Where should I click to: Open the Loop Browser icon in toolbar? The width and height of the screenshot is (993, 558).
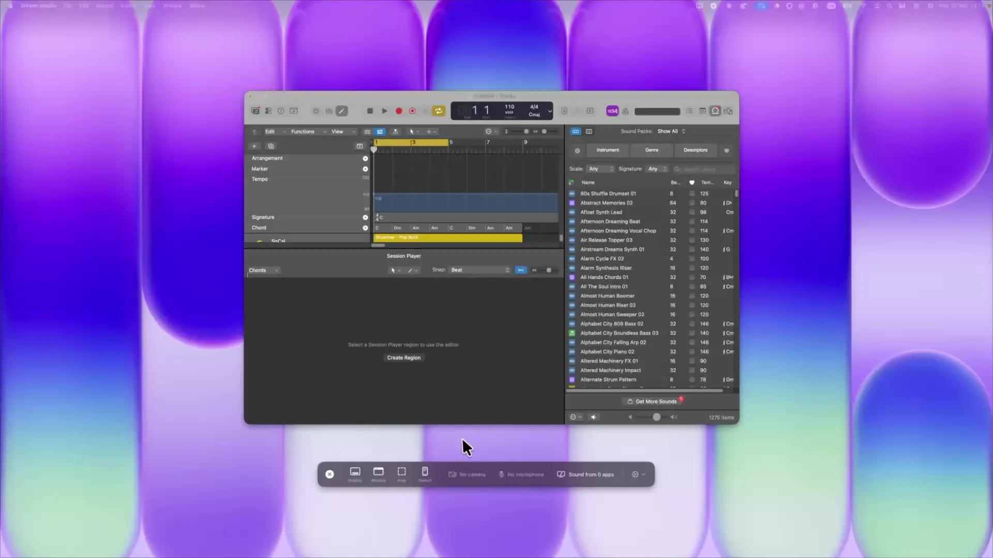tap(715, 111)
